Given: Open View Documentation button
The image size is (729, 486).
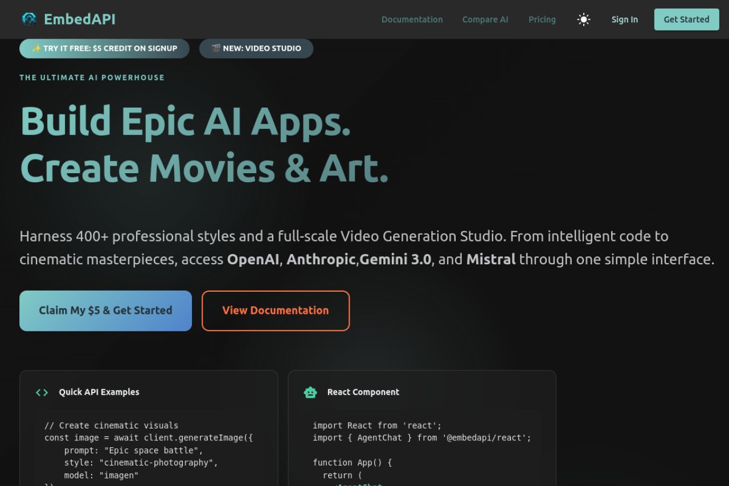Looking at the screenshot, I should [276, 311].
